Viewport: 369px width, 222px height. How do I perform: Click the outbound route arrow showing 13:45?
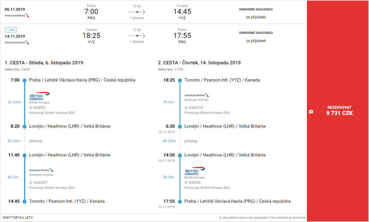click(137, 12)
